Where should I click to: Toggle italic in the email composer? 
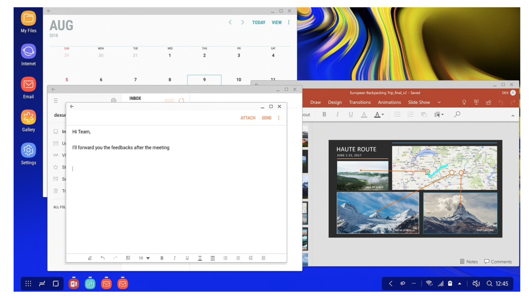pos(175,258)
